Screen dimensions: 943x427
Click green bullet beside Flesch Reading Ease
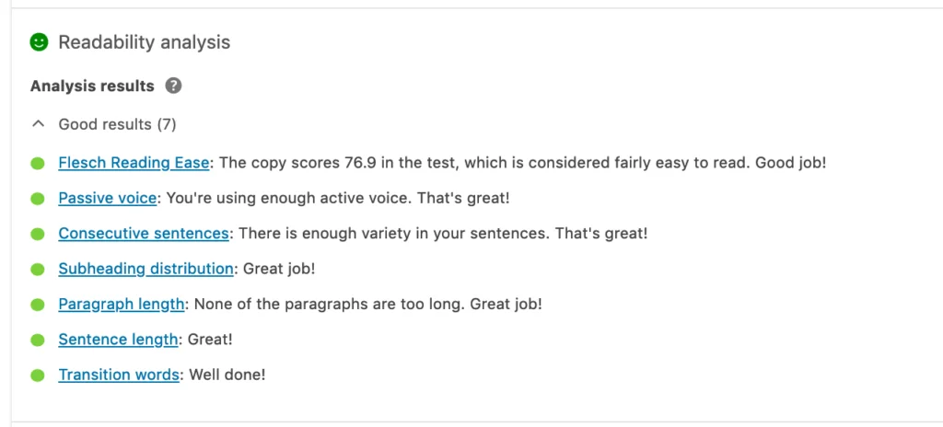(x=38, y=164)
